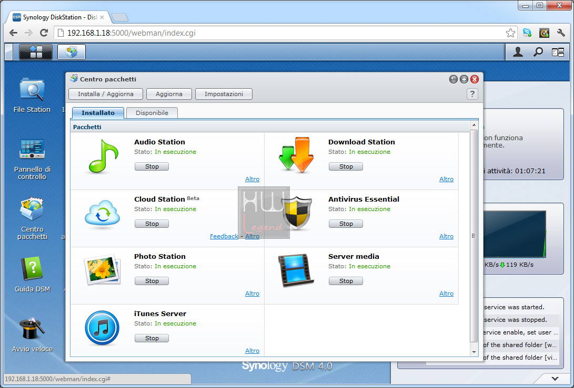This screenshot has height=388, width=574.
Task: Open the Chrome wrench menu
Action: point(561,33)
